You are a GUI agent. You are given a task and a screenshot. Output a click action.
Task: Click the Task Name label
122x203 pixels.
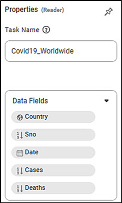(22, 30)
